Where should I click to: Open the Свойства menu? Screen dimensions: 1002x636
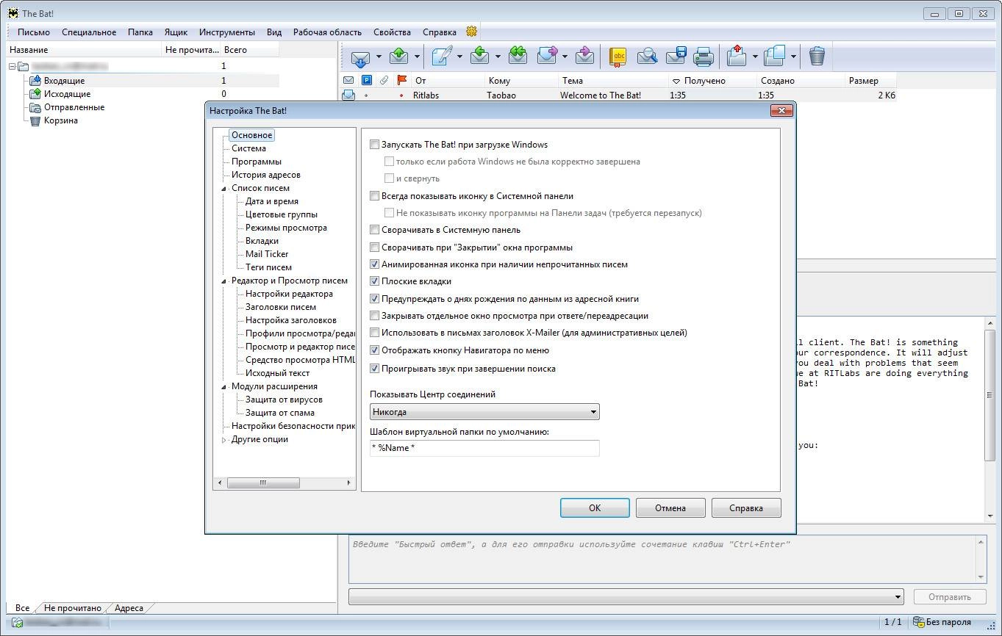tap(392, 32)
